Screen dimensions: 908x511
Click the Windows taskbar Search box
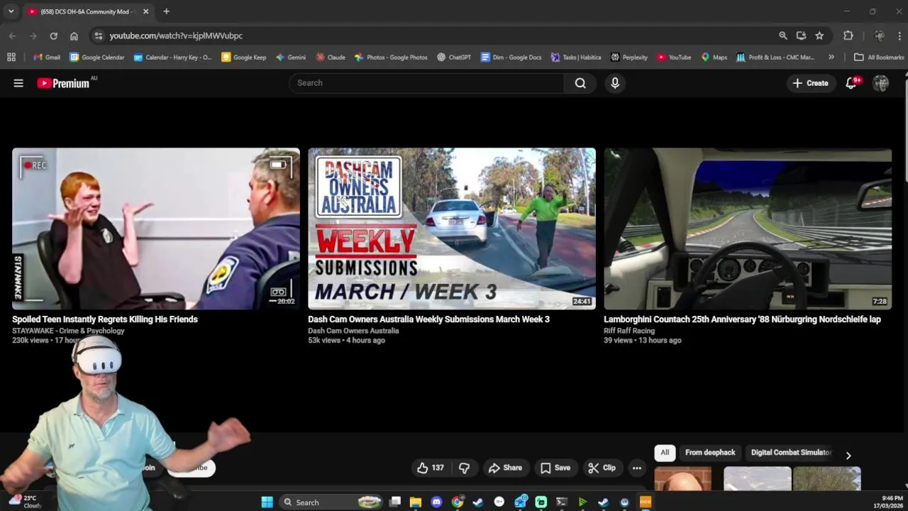pos(332,502)
